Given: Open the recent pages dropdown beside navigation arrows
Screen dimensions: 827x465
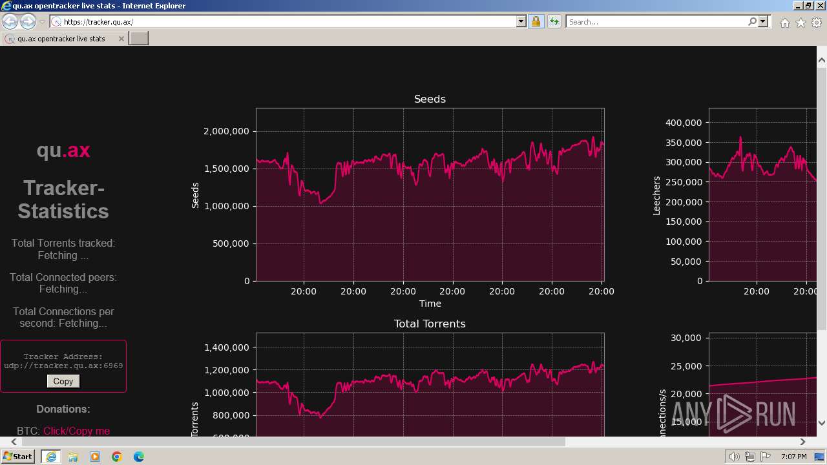Looking at the screenshot, I should [42, 22].
